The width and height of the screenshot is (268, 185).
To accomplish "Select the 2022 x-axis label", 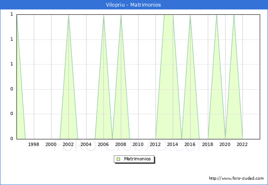I will pos(242,144).
